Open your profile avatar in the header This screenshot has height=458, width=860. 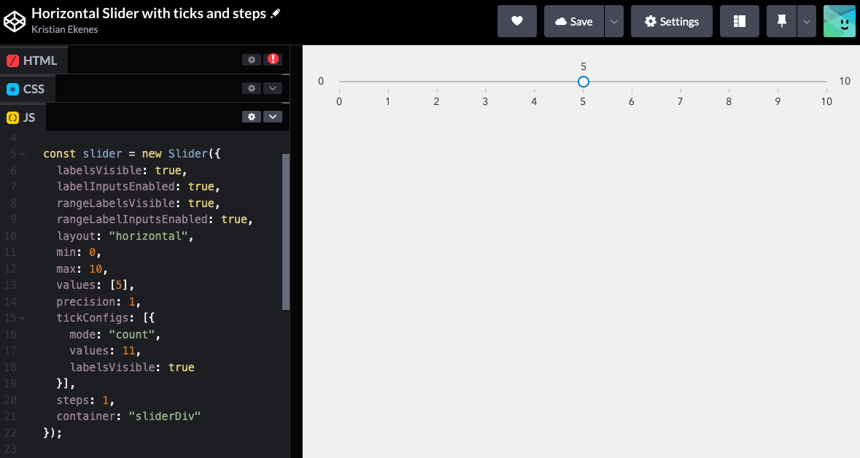coord(839,20)
